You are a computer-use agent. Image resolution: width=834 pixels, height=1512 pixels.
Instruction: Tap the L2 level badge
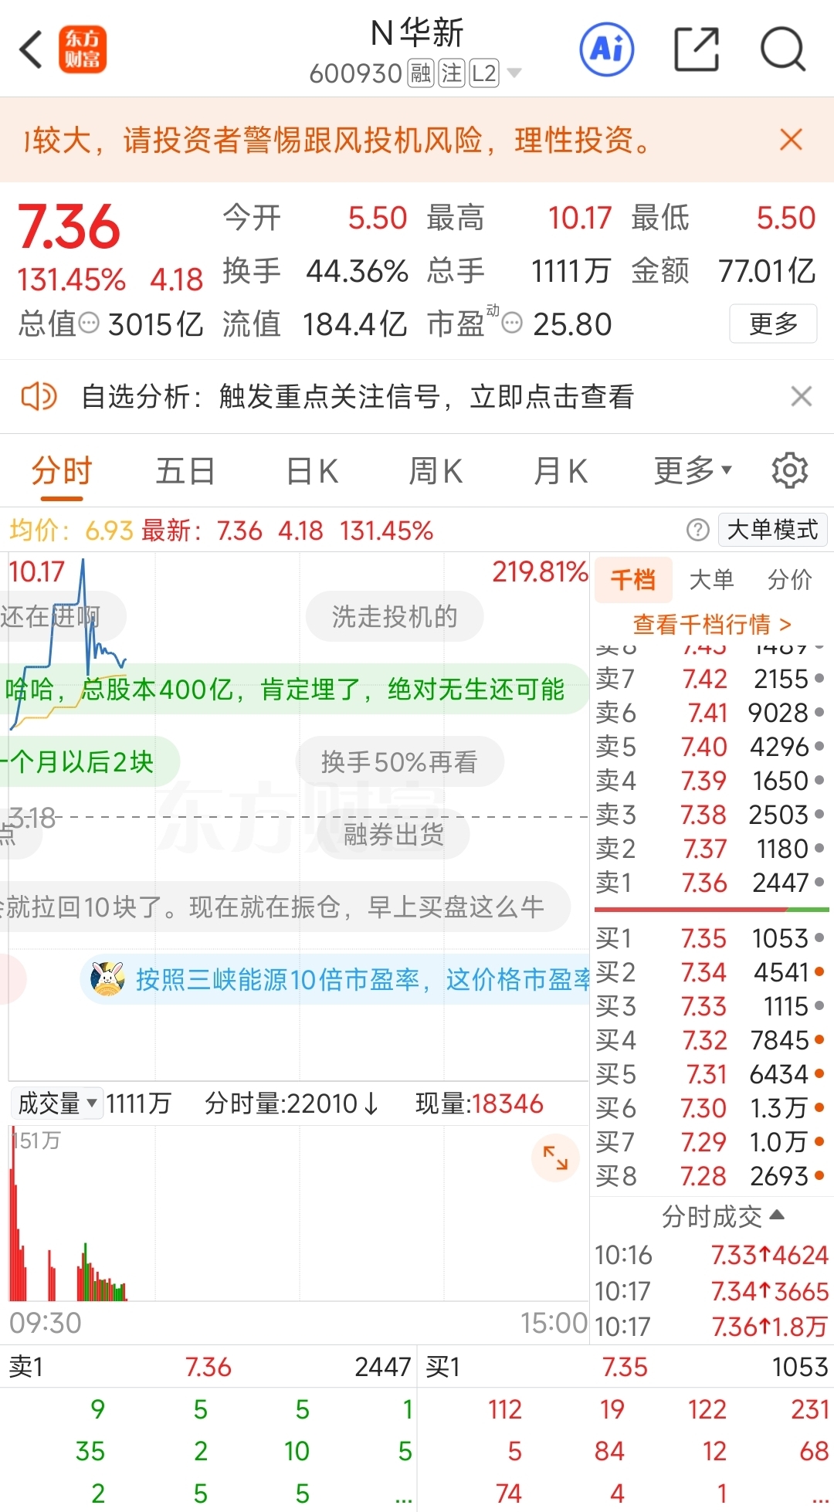click(484, 73)
